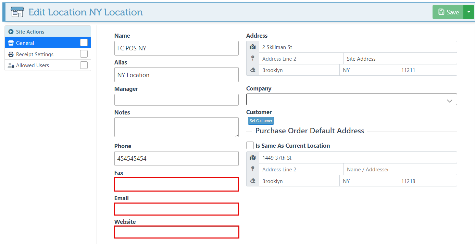Click the Notes text area

[176, 127]
